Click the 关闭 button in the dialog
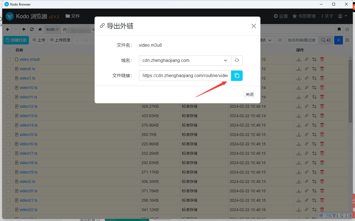The width and height of the screenshot is (355, 221). tap(250, 94)
